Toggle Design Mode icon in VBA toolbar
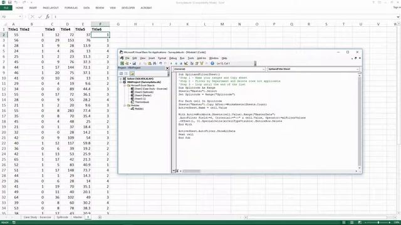401x225 pixels. (185, 63)
